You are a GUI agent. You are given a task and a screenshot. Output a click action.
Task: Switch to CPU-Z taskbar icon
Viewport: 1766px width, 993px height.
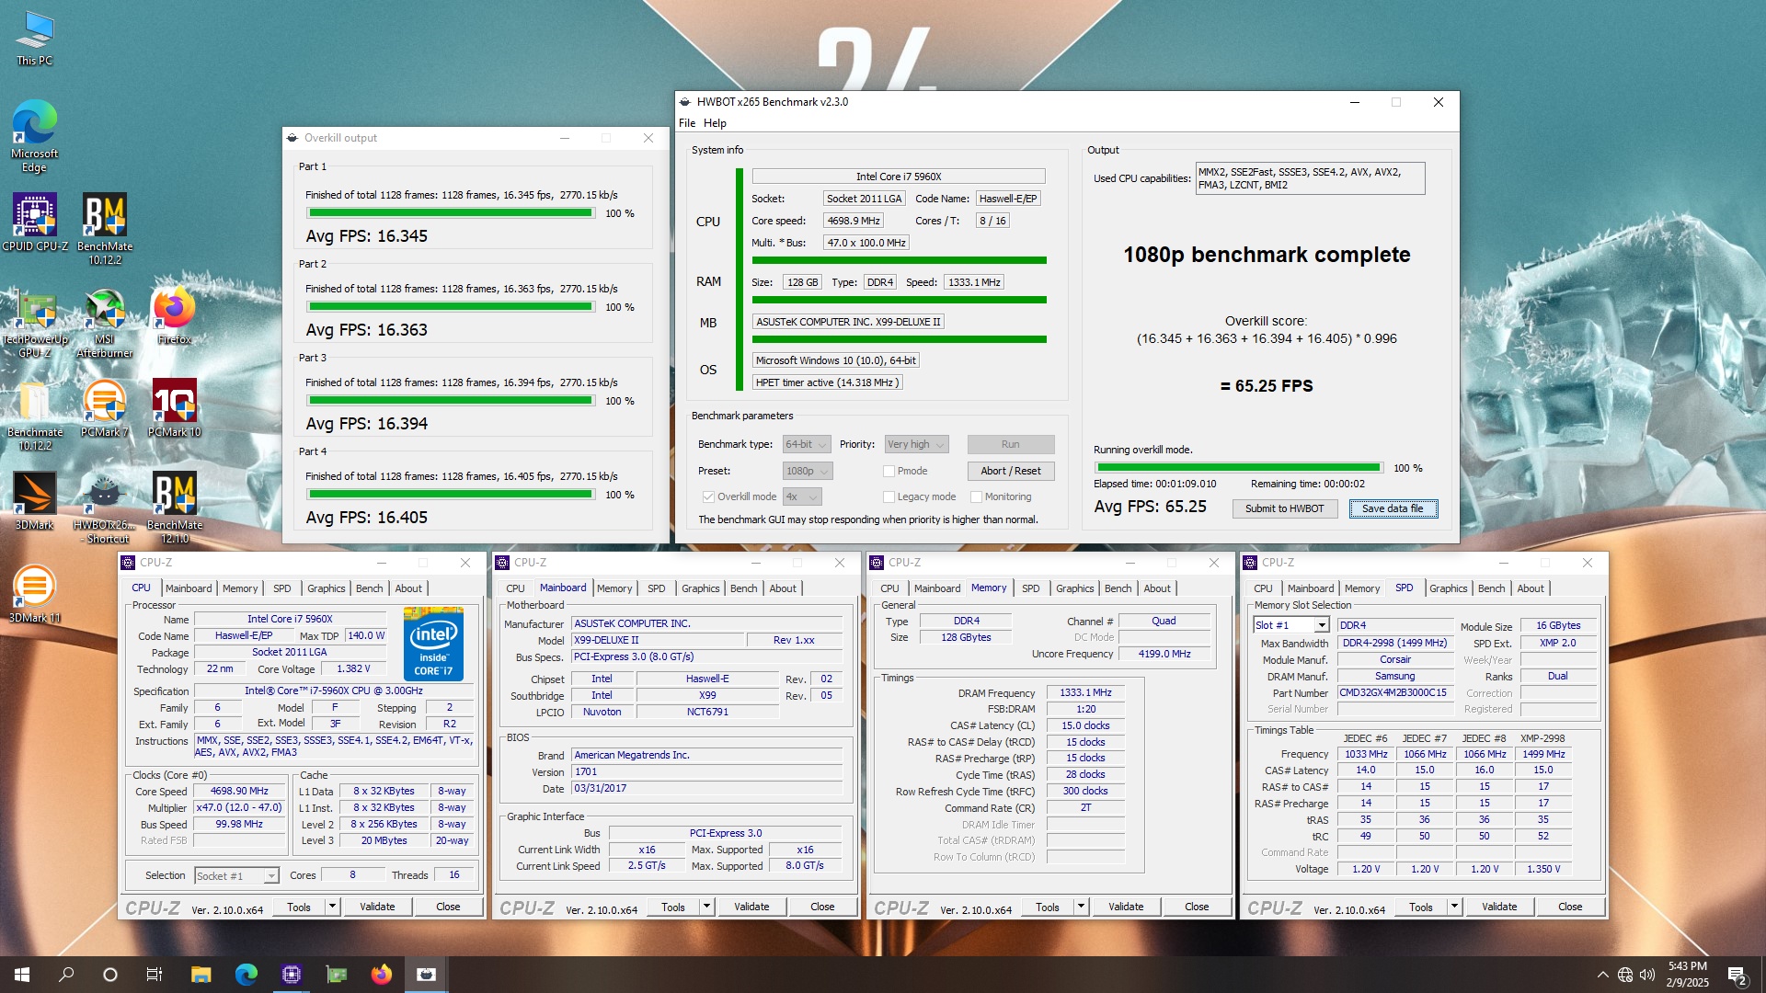(291, 975)
